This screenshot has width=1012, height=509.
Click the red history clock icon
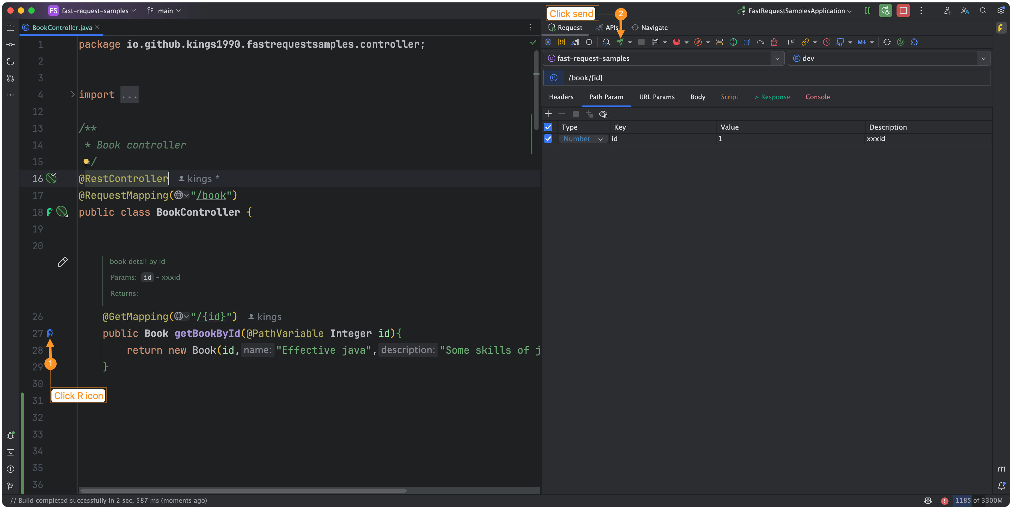click(x=826, y=42)
